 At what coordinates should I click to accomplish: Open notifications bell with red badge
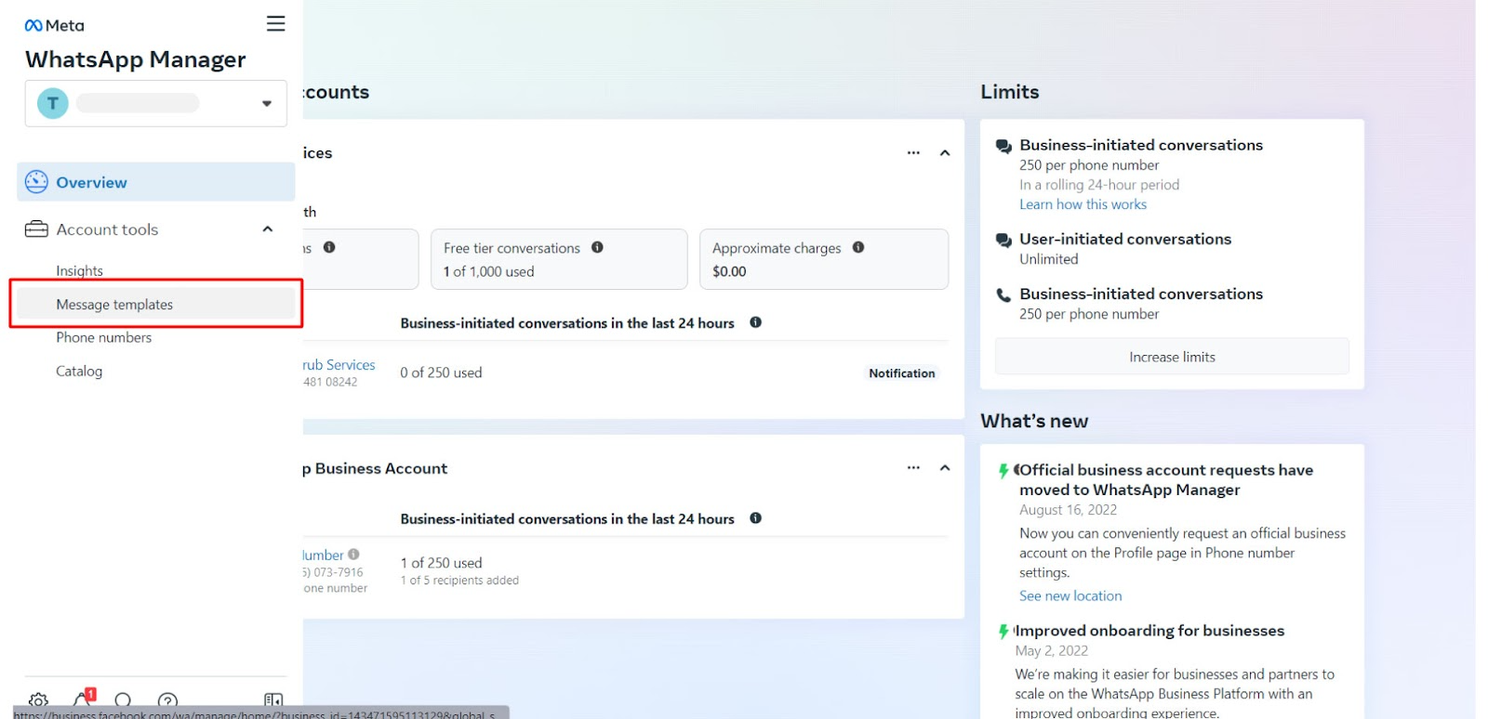coord(82,699)
